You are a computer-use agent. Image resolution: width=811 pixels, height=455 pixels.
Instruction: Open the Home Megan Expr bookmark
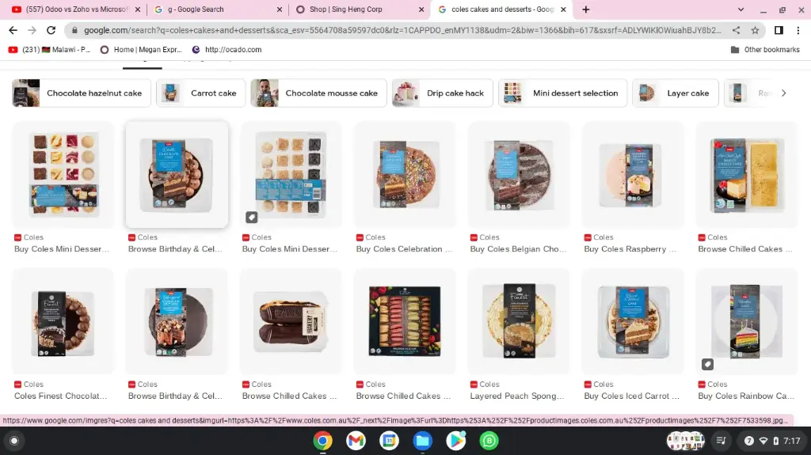(x=141, y=50)
